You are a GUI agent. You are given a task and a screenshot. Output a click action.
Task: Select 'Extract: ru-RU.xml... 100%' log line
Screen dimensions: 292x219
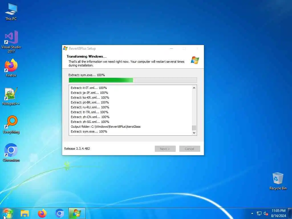(90, 107)
